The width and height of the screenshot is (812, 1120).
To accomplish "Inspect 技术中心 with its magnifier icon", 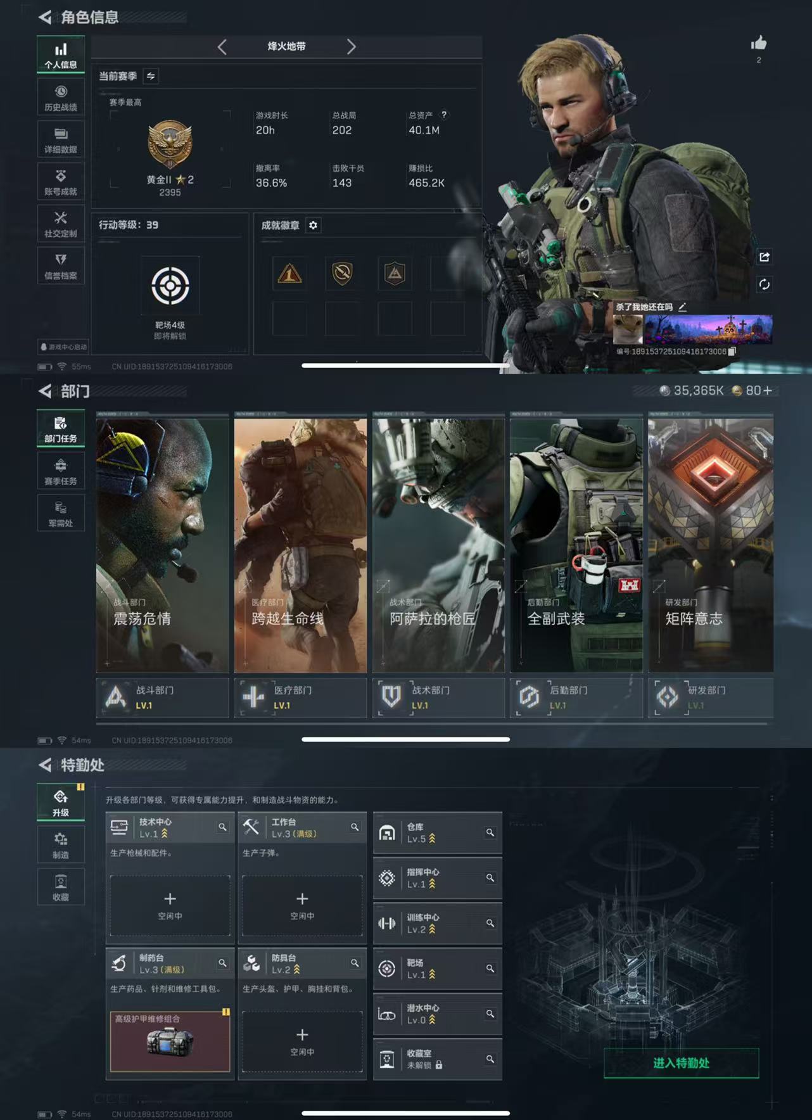I will point(222,827).
